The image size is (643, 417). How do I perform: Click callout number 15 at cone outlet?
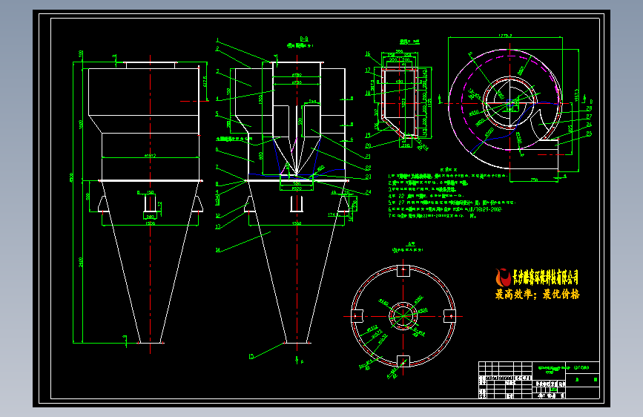pyautogui.click(x=251, y=356)
